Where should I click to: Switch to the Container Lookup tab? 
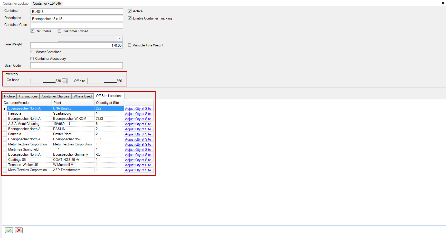coord(16,3)
